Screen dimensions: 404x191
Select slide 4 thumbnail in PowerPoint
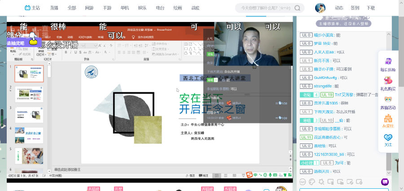click(x=29, y=135)
